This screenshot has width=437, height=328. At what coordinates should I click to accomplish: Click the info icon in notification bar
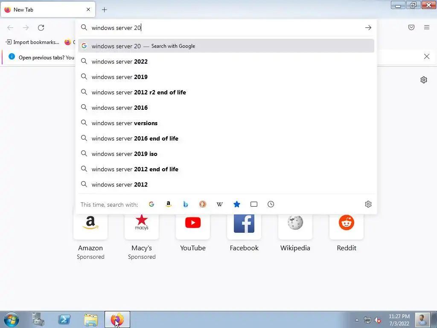click(x=12, y=57)
